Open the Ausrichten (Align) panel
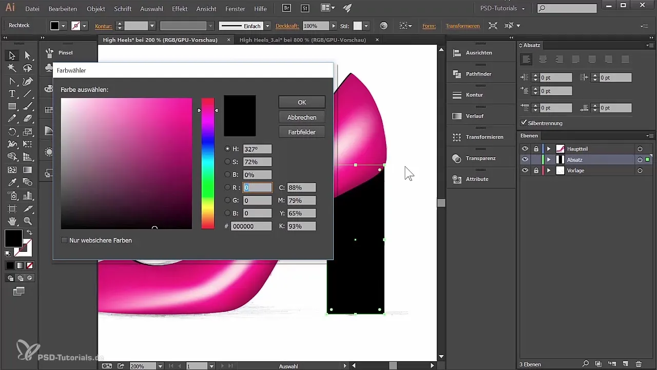Screen dimensions: 657x370 pos(479,53)
